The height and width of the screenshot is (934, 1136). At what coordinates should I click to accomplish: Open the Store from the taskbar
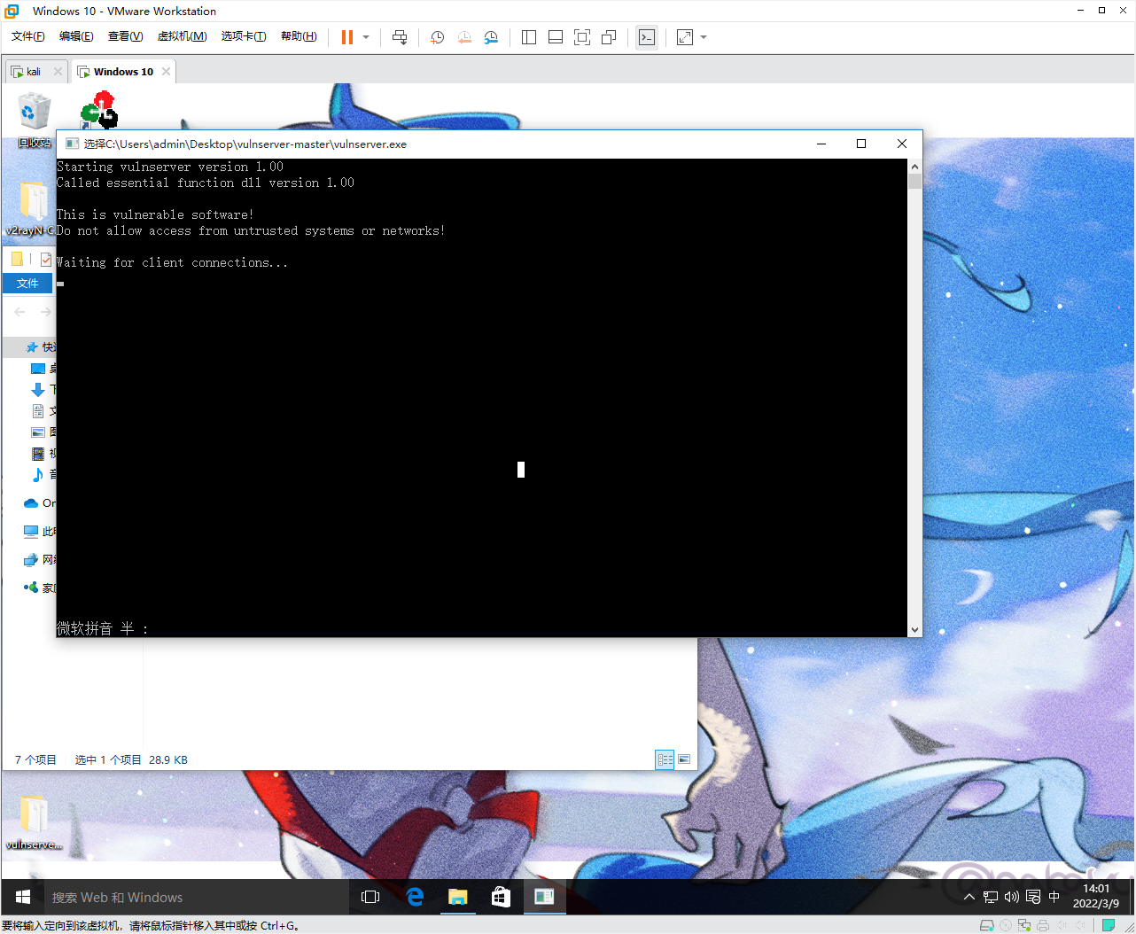501,897
